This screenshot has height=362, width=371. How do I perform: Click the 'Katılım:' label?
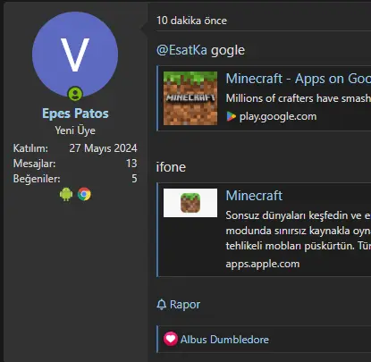click(x=30, y=148)
